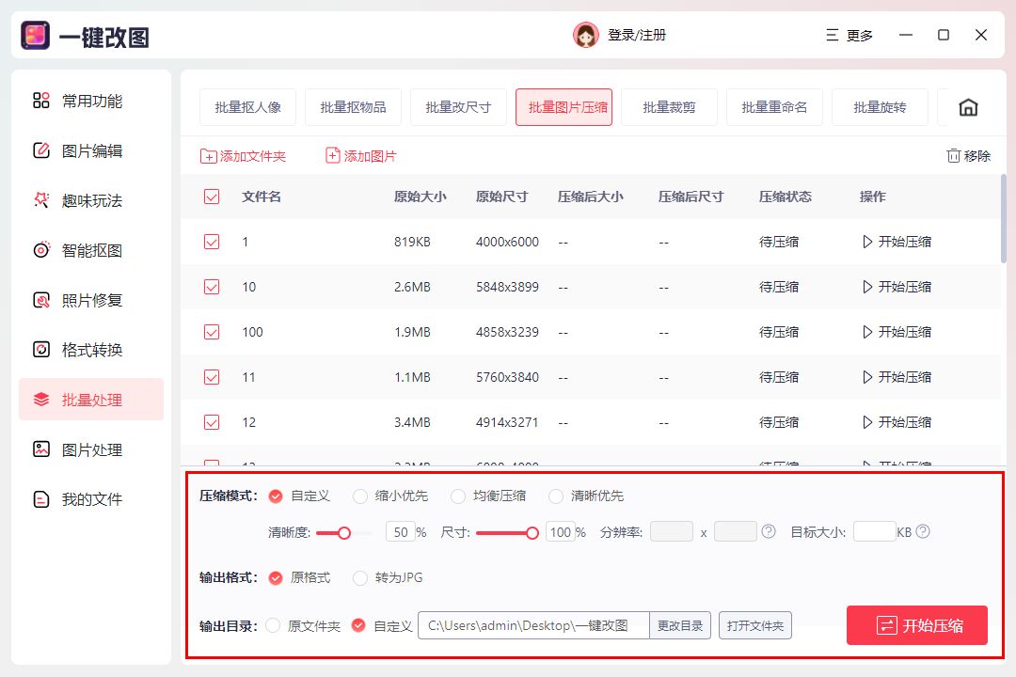Switch to the 批量旋转 tab
This screenshot has width=1016, height=677.
[x=880, y=107]
